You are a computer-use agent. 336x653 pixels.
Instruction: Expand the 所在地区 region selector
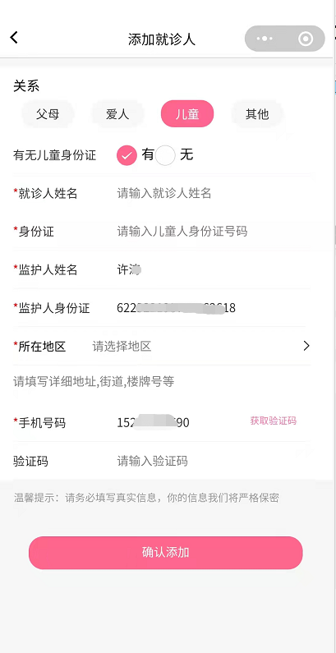[x=162, y=346]
